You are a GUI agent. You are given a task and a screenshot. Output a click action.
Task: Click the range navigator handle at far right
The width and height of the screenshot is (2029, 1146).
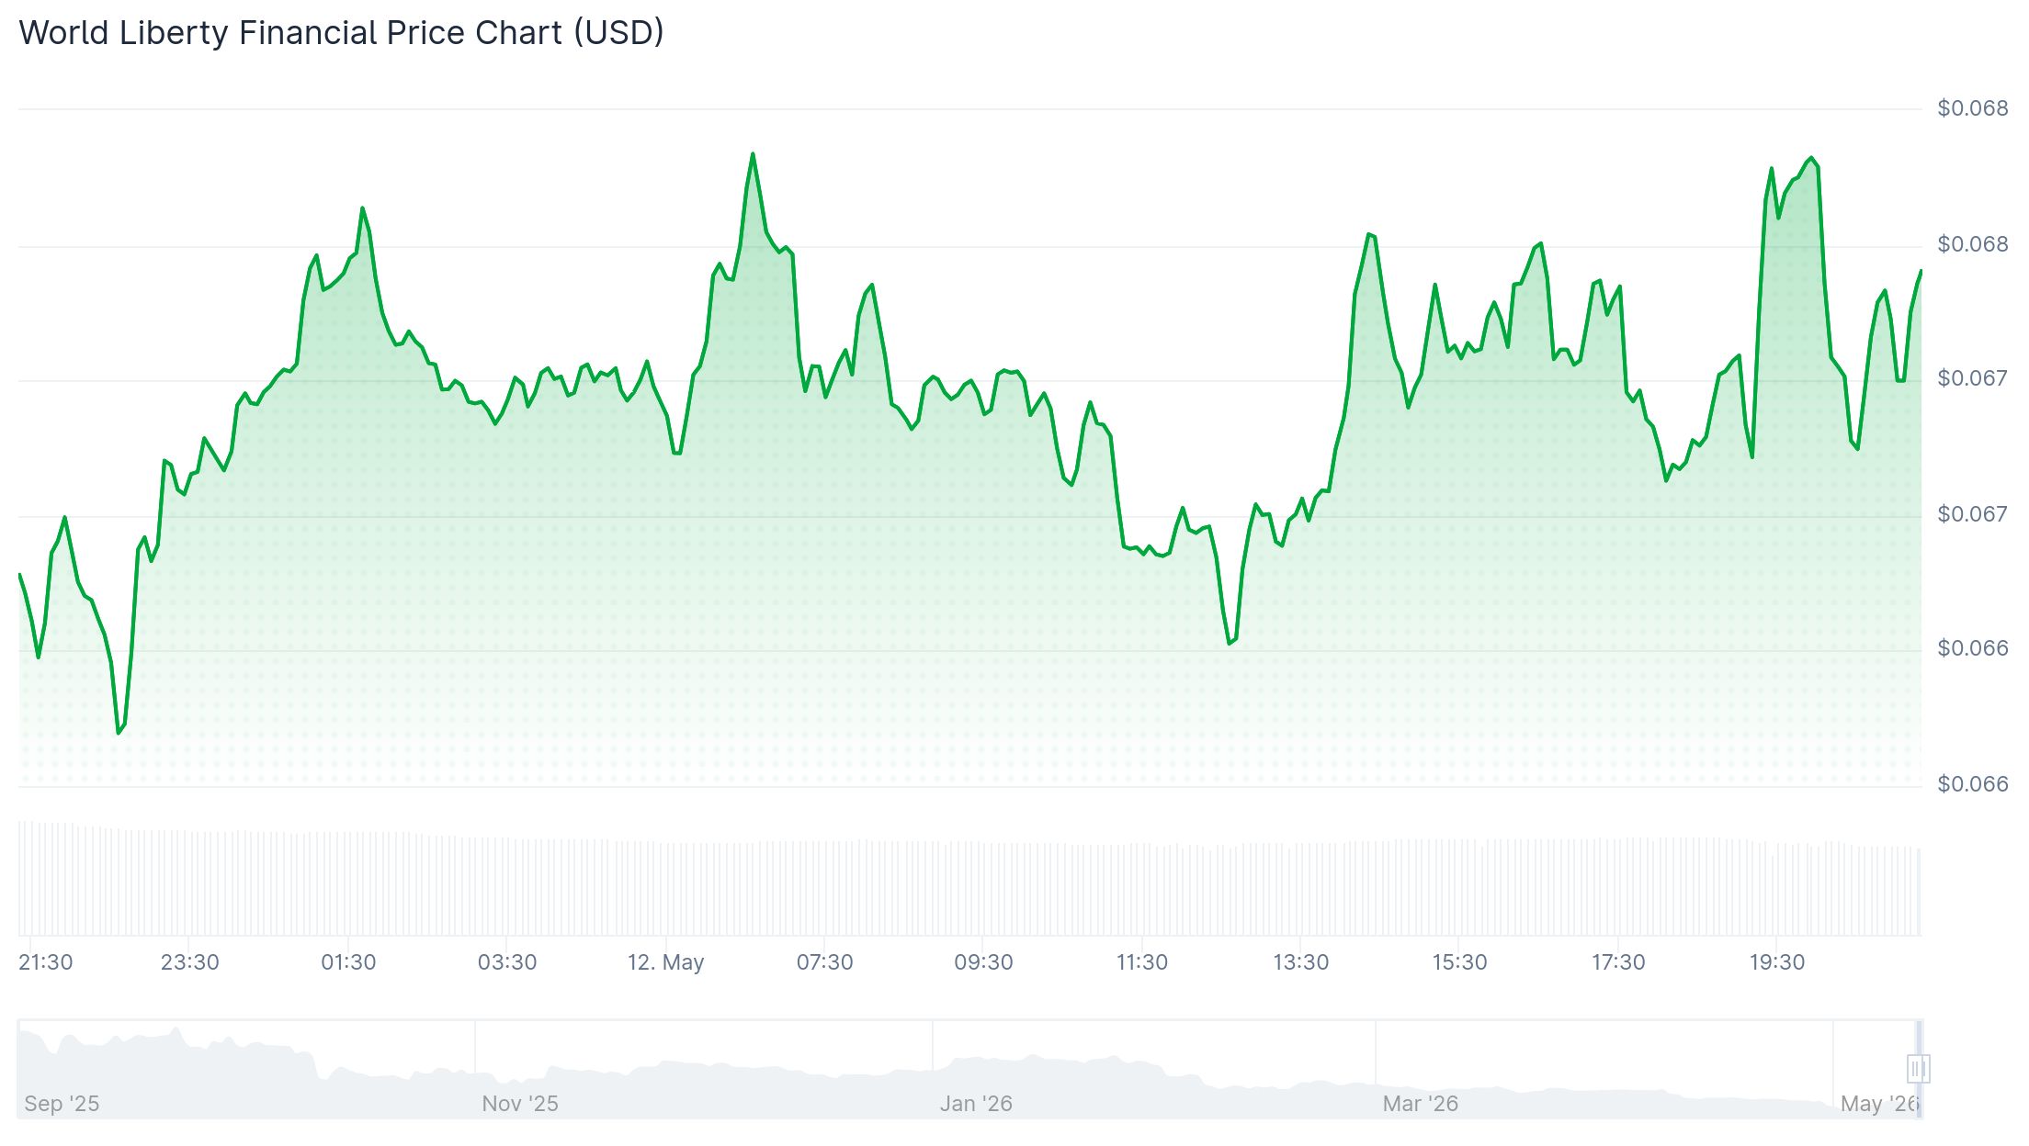coord(1918,1069)
